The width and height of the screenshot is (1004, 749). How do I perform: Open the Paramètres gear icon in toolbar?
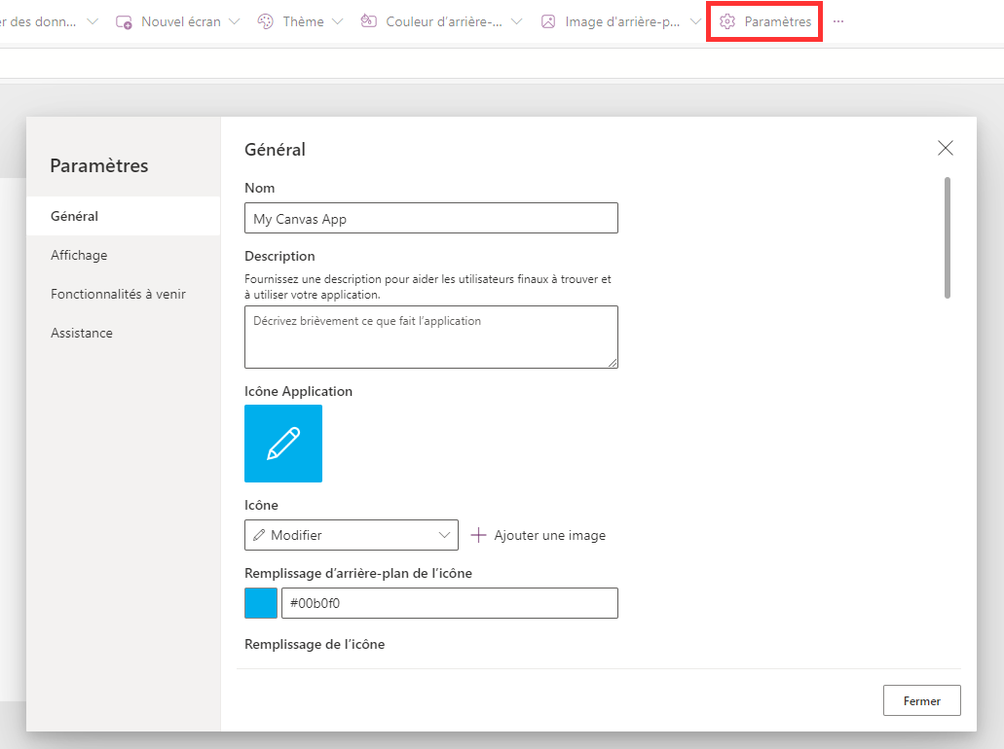[726, 21]
